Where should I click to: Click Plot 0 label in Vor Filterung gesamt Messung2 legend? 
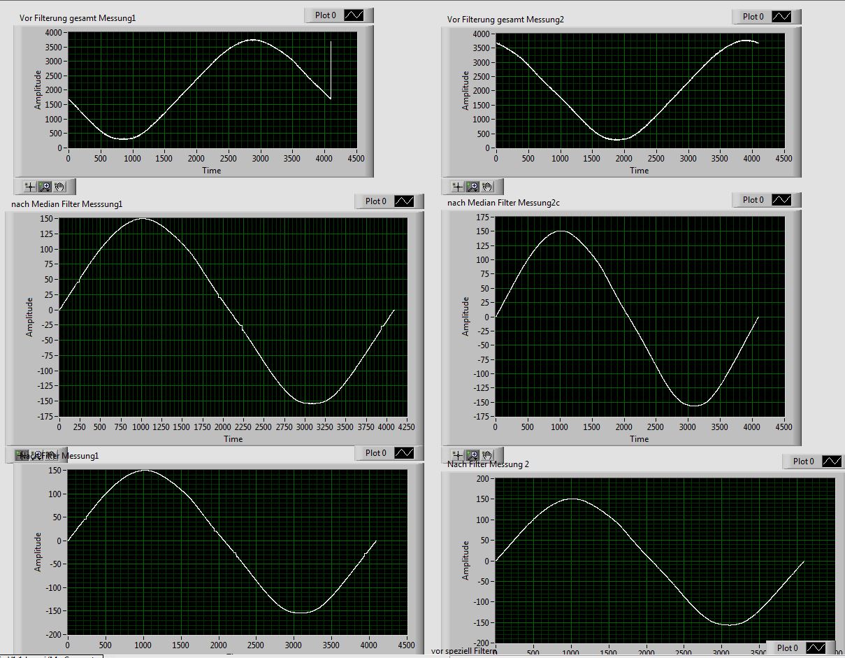point(753,17)
